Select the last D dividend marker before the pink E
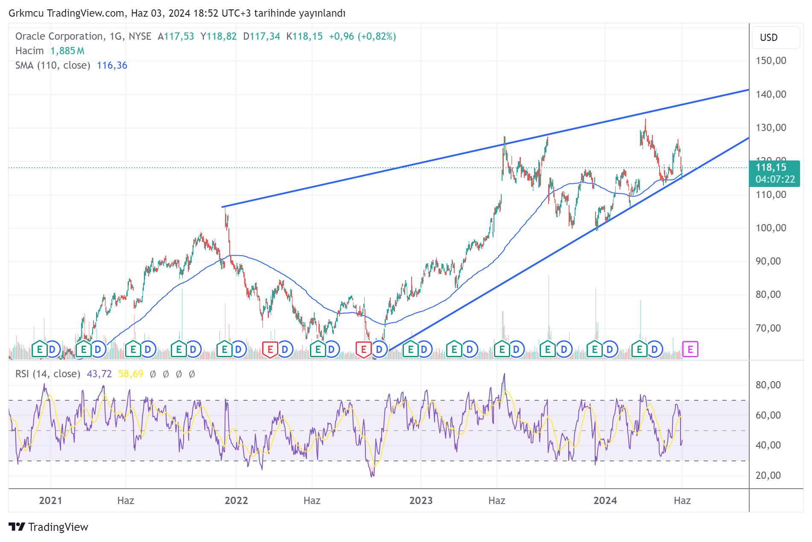Screen dimensions: 812x542 654,350
